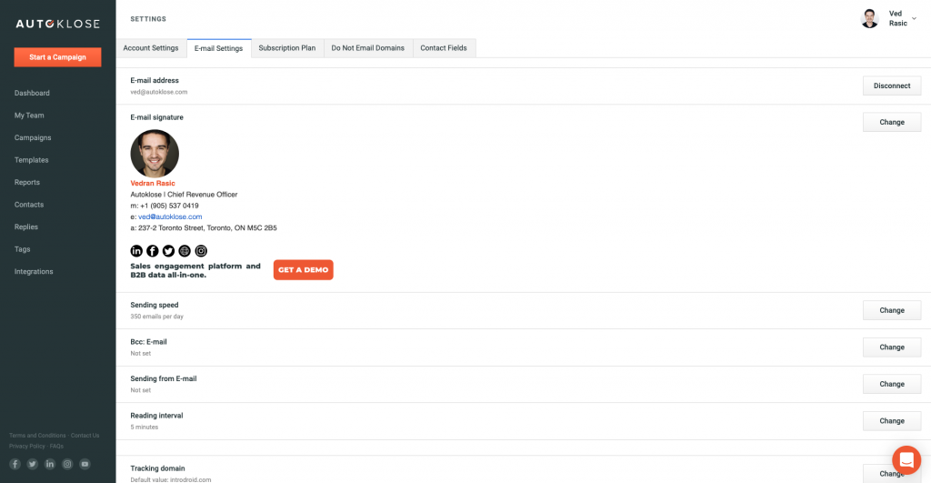Click LinkedIn icon in the email signature
Screen dimensions: 931x483
[x=136, y=251]
